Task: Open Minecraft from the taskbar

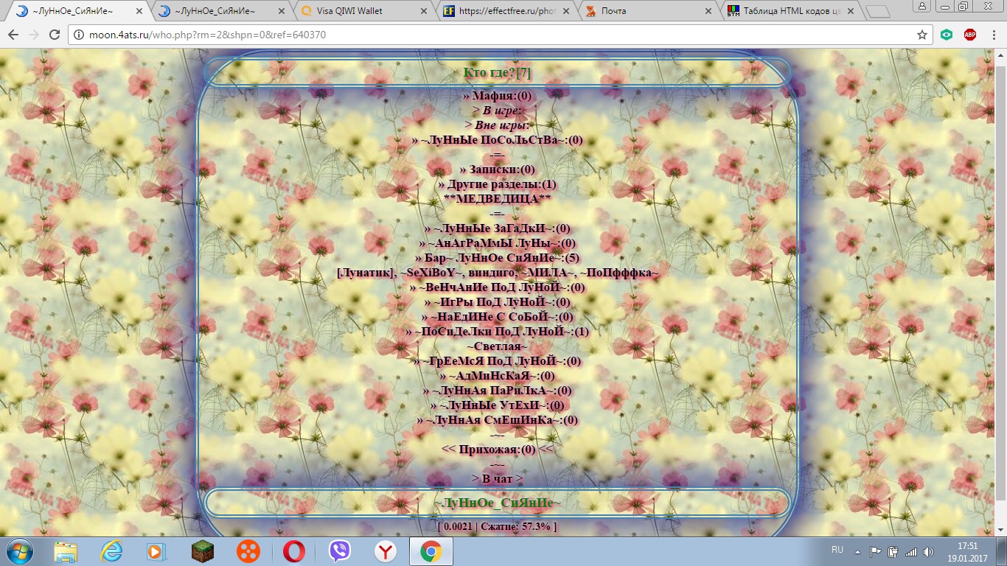Action: point(202,551)
